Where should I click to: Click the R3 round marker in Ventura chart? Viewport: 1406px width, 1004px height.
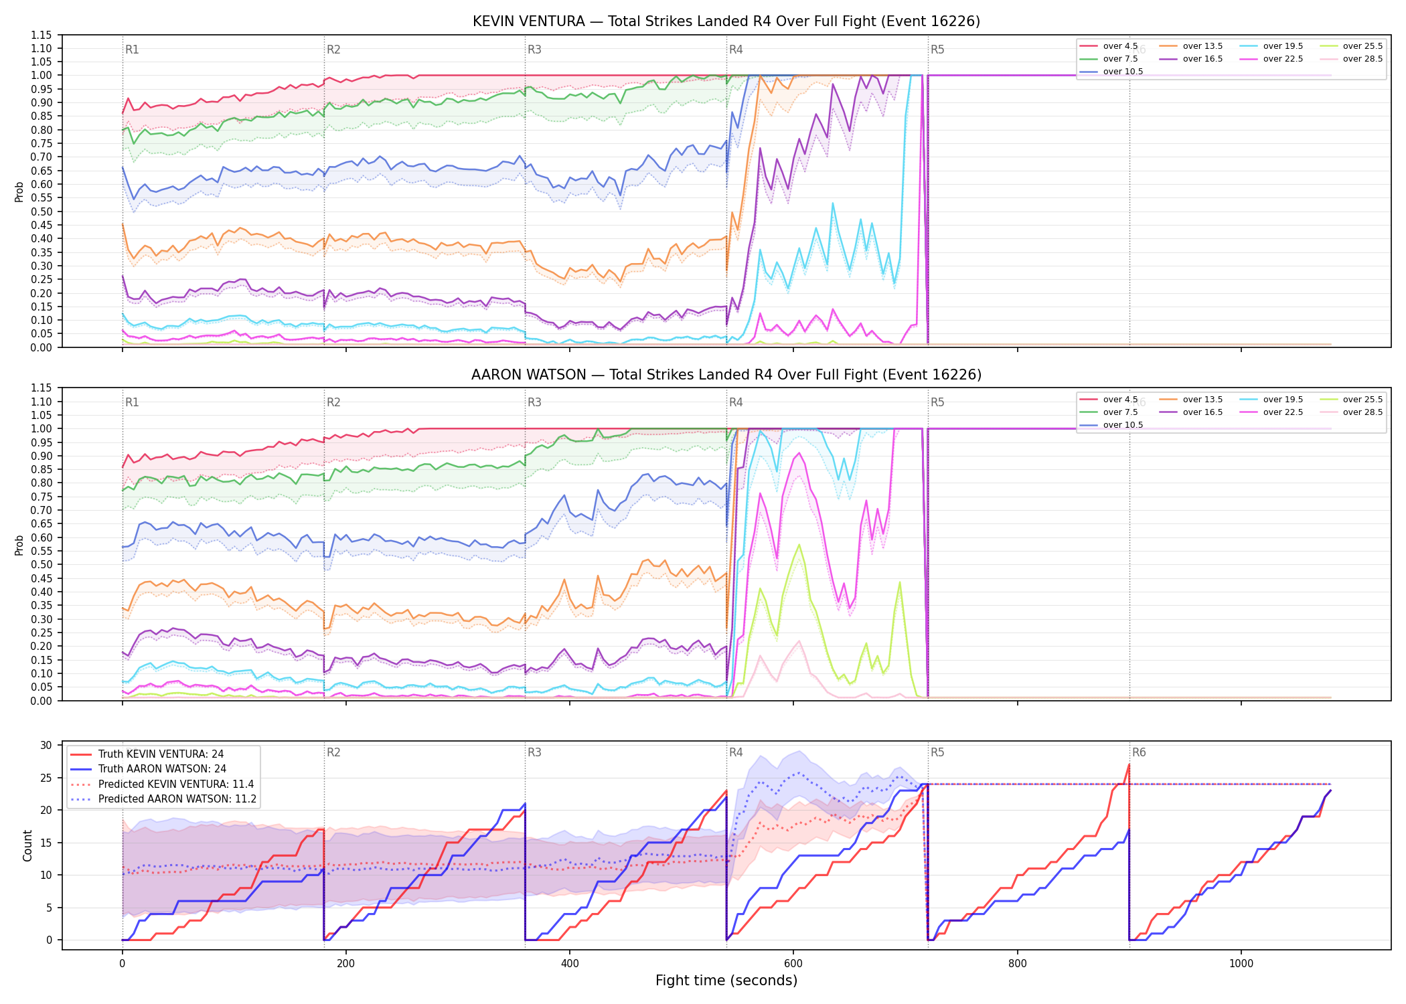pos(534,50)
